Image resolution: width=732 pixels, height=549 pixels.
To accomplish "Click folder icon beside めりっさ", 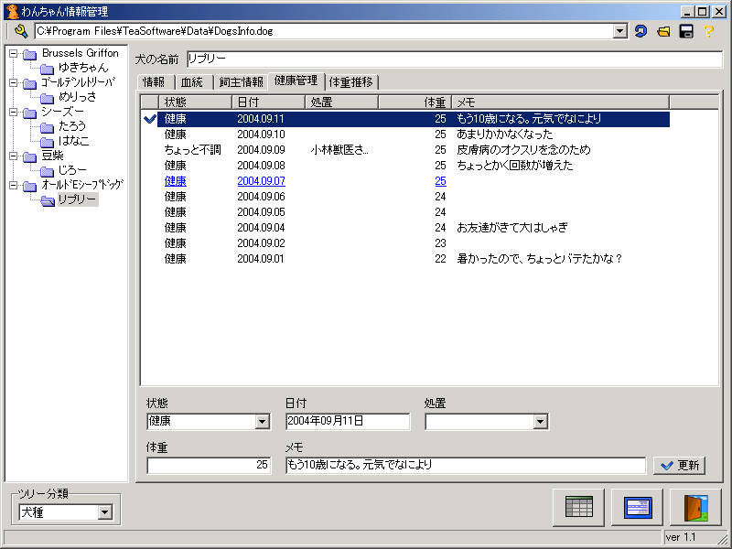I will pos(47,98).
